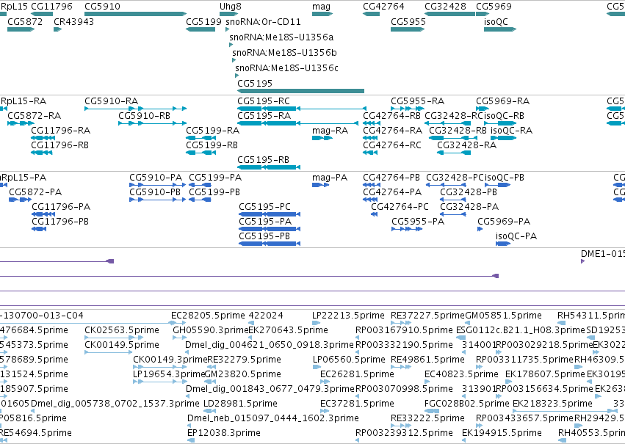Screen dimensions: 625x444
Task: Select the CG5199-PB protein label
Action: point(214,192)
